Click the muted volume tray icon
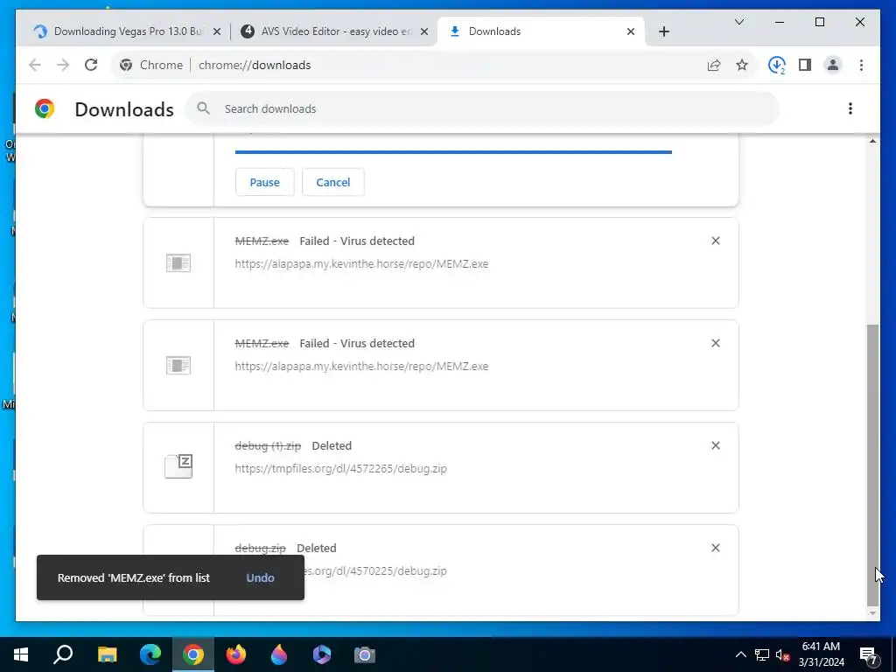 pos(783,654)
